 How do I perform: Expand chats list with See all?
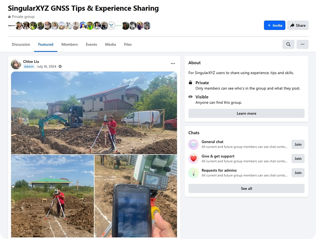[x=246, y=189]
